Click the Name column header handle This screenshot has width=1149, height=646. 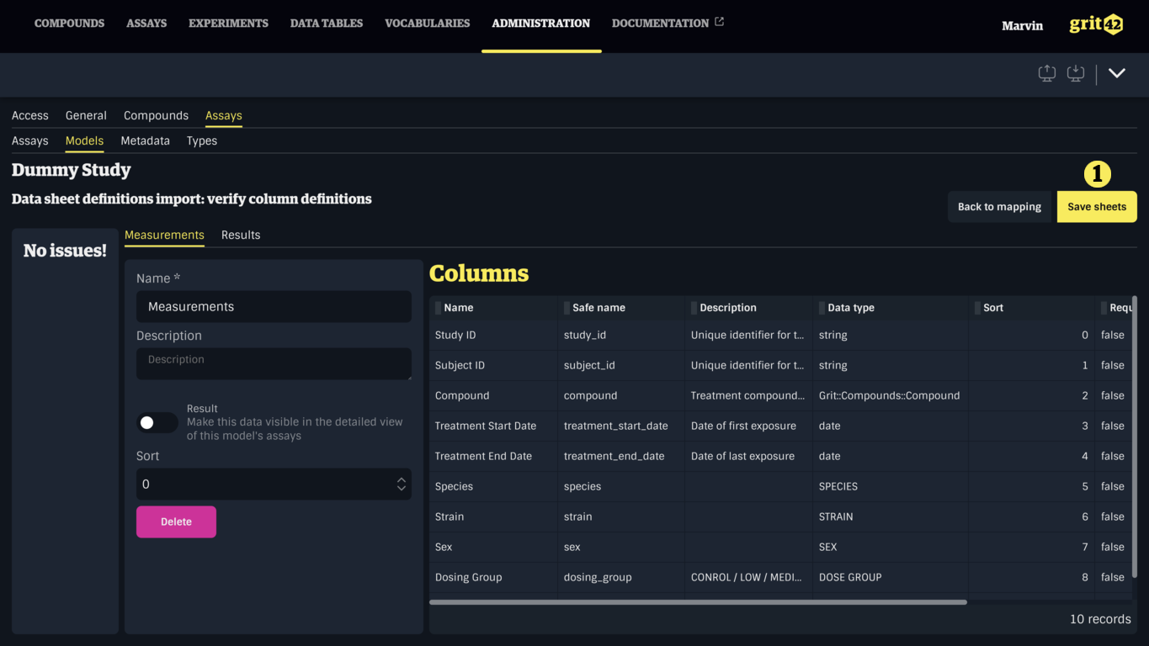point(438,308)
